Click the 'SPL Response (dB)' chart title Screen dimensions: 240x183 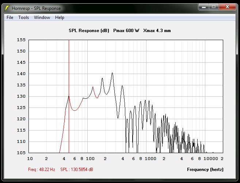[x=89, y=31]
